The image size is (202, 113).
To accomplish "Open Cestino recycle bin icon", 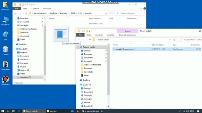I will tap(5, 51).
